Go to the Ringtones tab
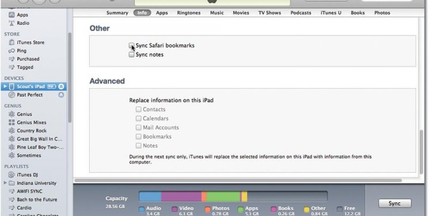The height and width of the screenshot is (216, 432). [189, 13]
